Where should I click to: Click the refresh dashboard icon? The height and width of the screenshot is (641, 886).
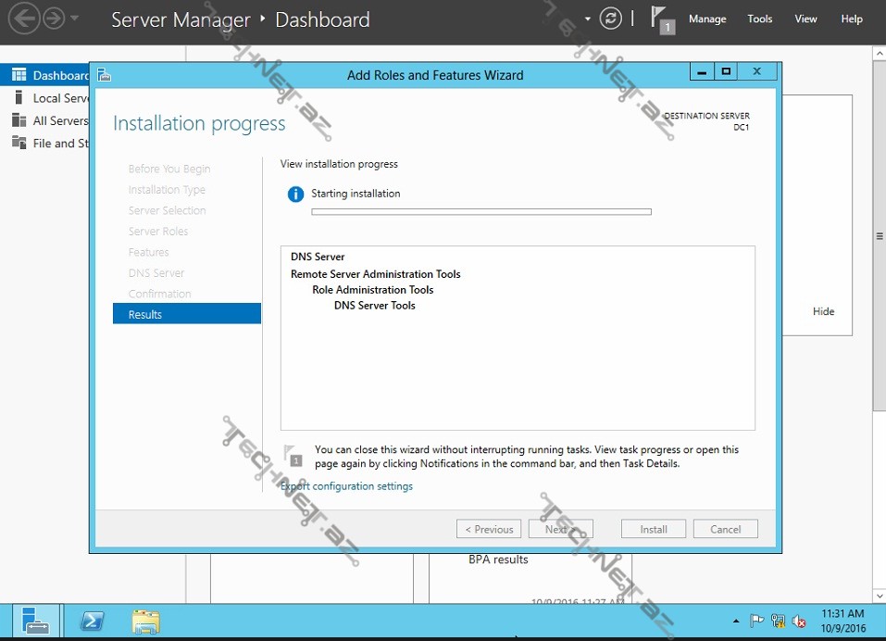tap(610, 19)
